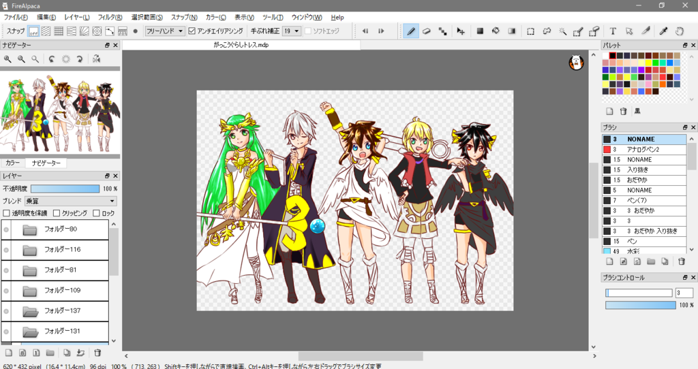Viewport: 698px width, 369px height.
Task: Toggle Protect Alpha (透明度を保護) checkbox
Action: click(6, 213)
